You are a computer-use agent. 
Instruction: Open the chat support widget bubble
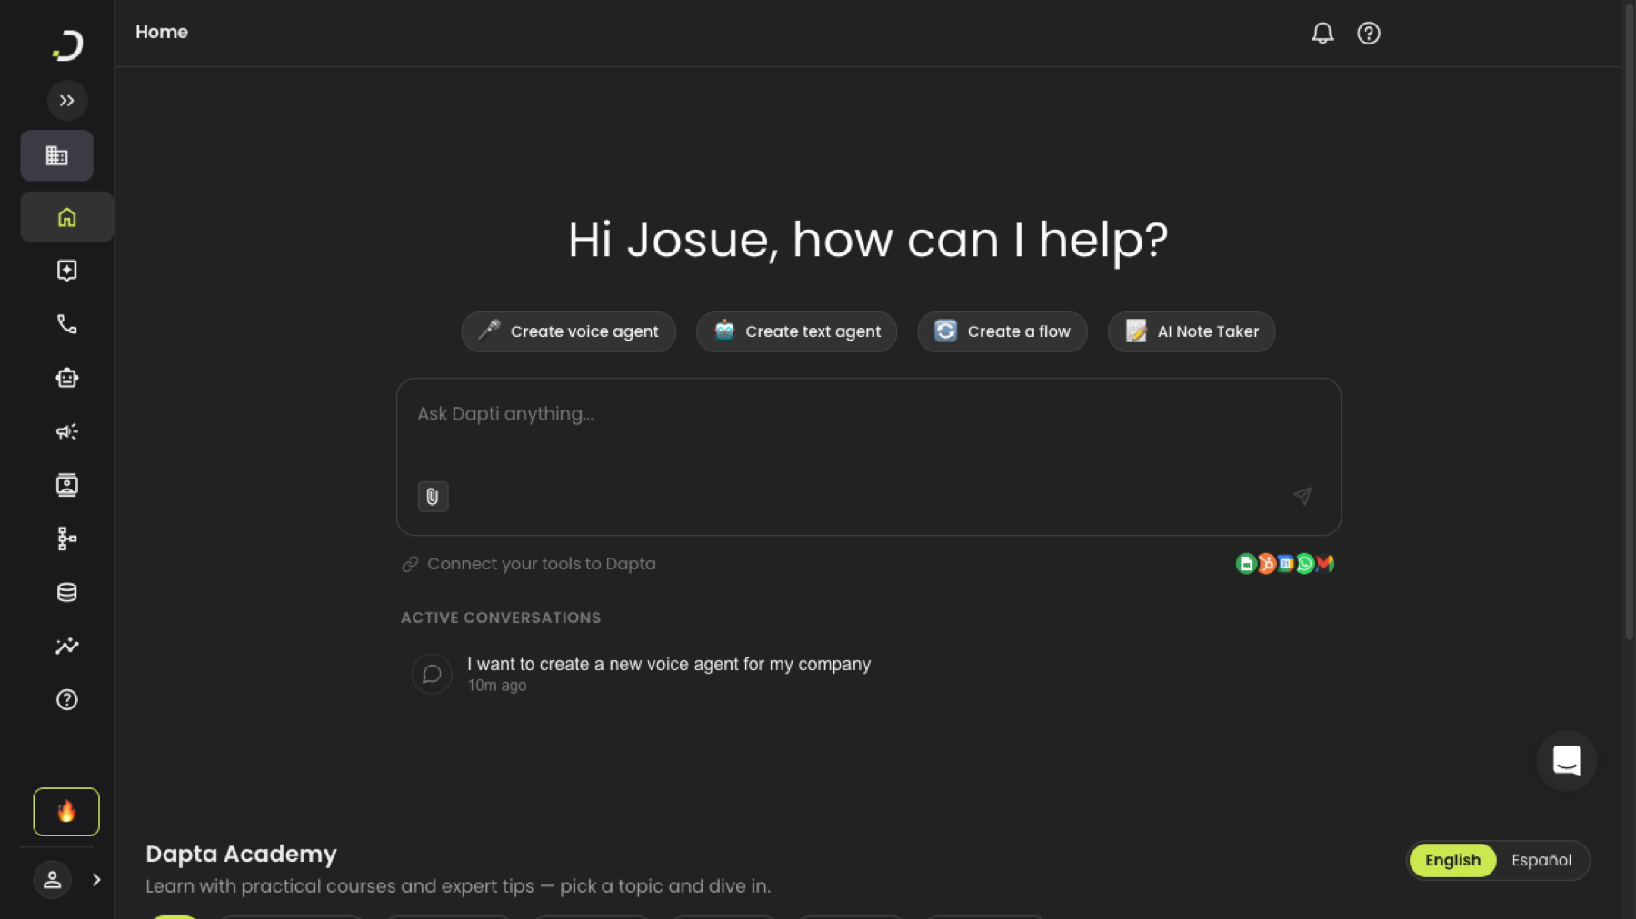coord(1567,761)
